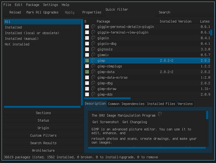Click the package list vertical scrollbar thumb
This screenshot has height=163, width=216.
[211, 33]
